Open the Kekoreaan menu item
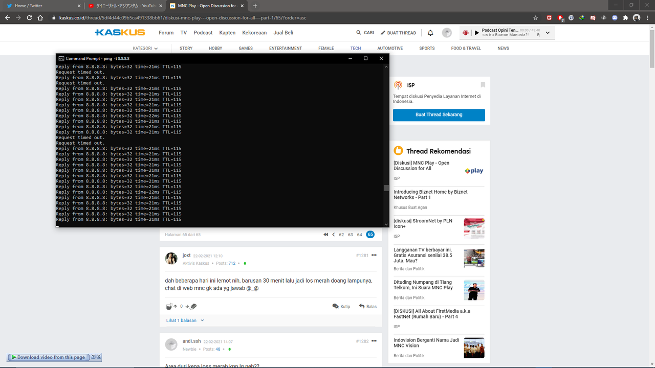This screenshot has height=368, width=655. click(x=254, y=33)
